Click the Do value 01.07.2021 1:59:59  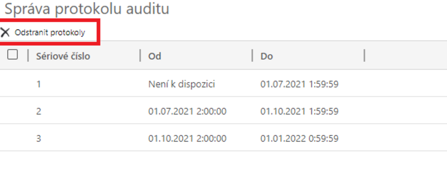tap(300, 85)
